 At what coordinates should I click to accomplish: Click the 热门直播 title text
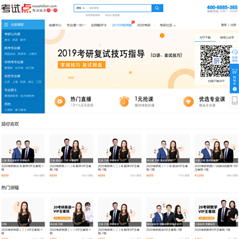coord(81,99)
